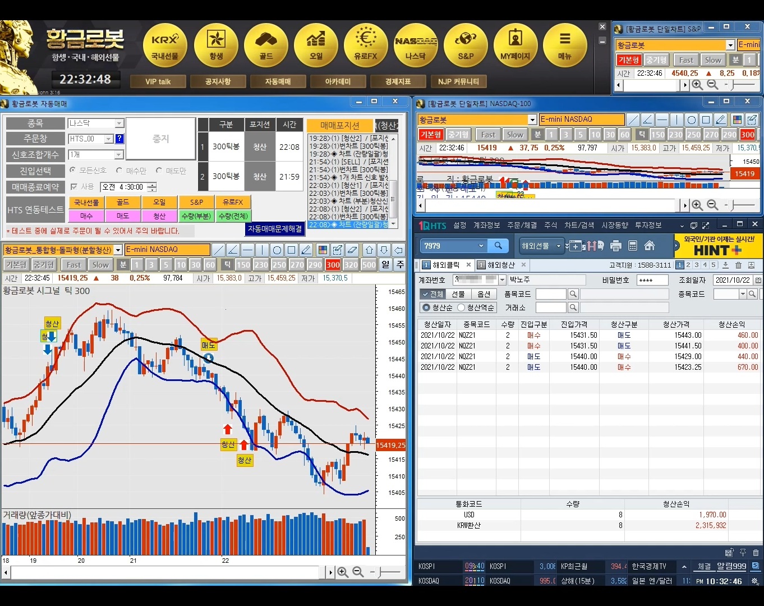Viewport: 764px width, 606px height.
Task: Click the 자동매매 button in top bar
Action: [278, 81]
